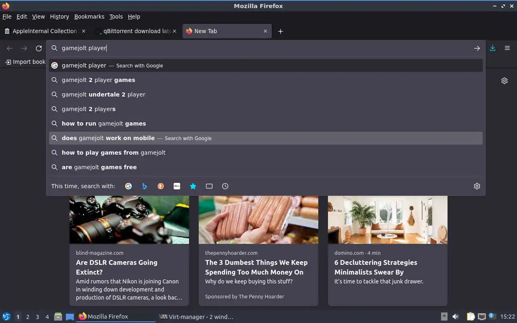Viewport: 517px width, 323px height.
Task: Select suggestion 'how to play games from gamejolt'
Action: [266, 153]
